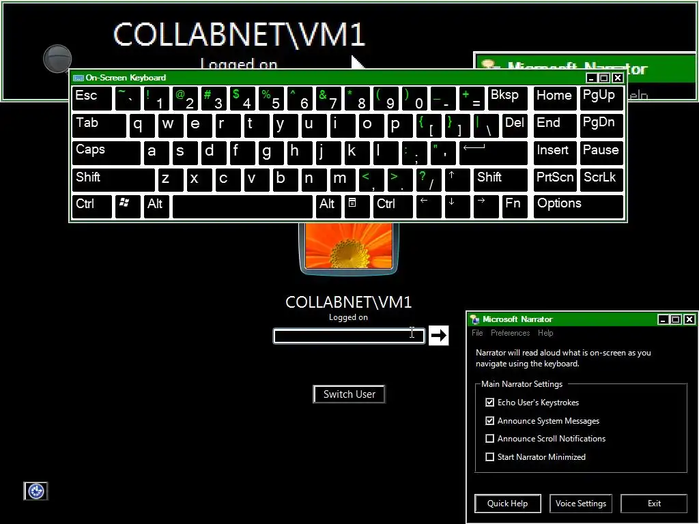The width and height of the screenshot is (699, 524).
Task: Click the password input field
Action: (349, 336)
